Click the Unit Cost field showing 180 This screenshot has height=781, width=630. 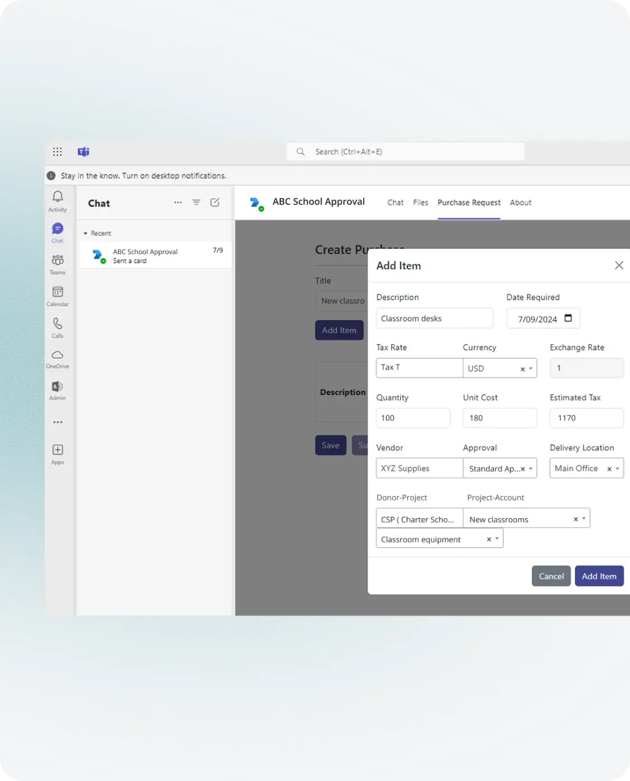[x=500, y=418]
